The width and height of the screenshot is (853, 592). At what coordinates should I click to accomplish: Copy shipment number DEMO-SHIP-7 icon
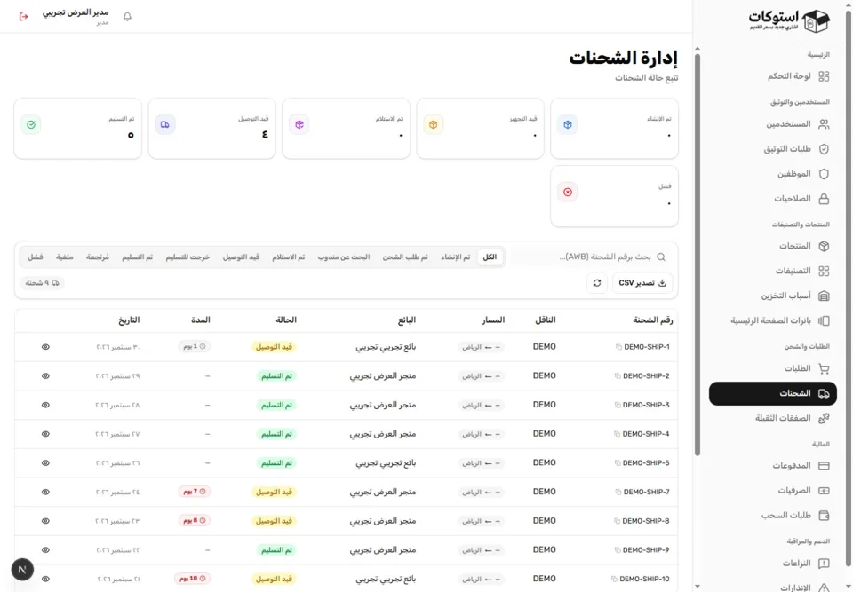click(x=618, y=492)
